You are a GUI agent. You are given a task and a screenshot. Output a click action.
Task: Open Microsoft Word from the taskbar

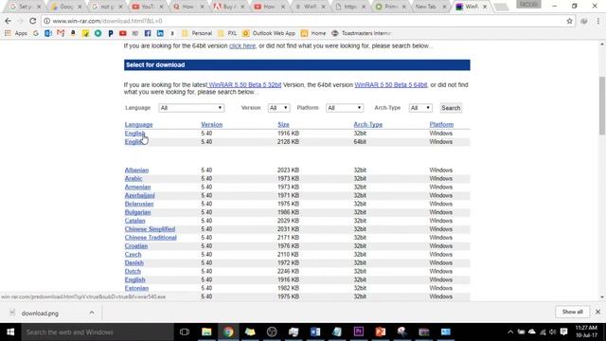click(x=315, y=332)
